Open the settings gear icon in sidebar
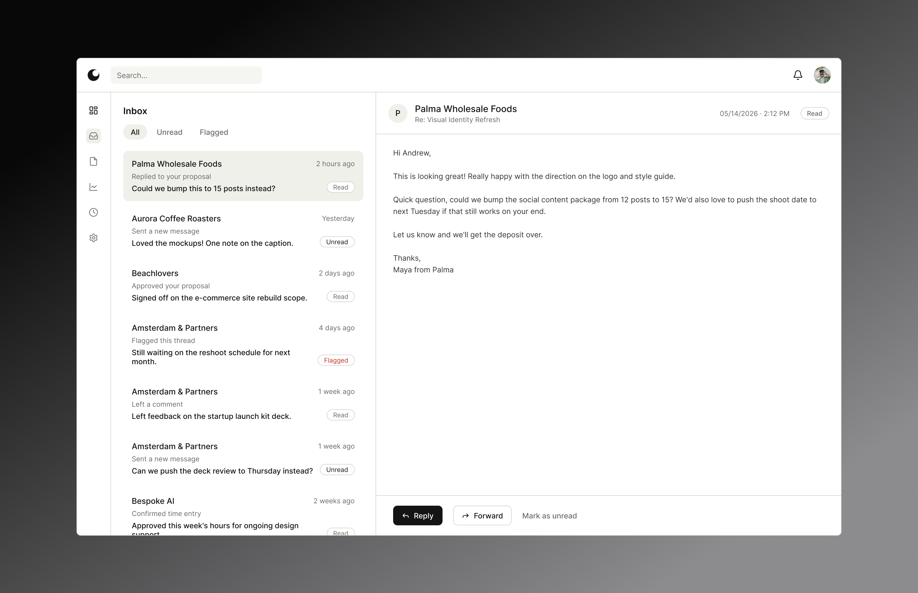Screen dimensions: 918x593 (x=93, y=238)
